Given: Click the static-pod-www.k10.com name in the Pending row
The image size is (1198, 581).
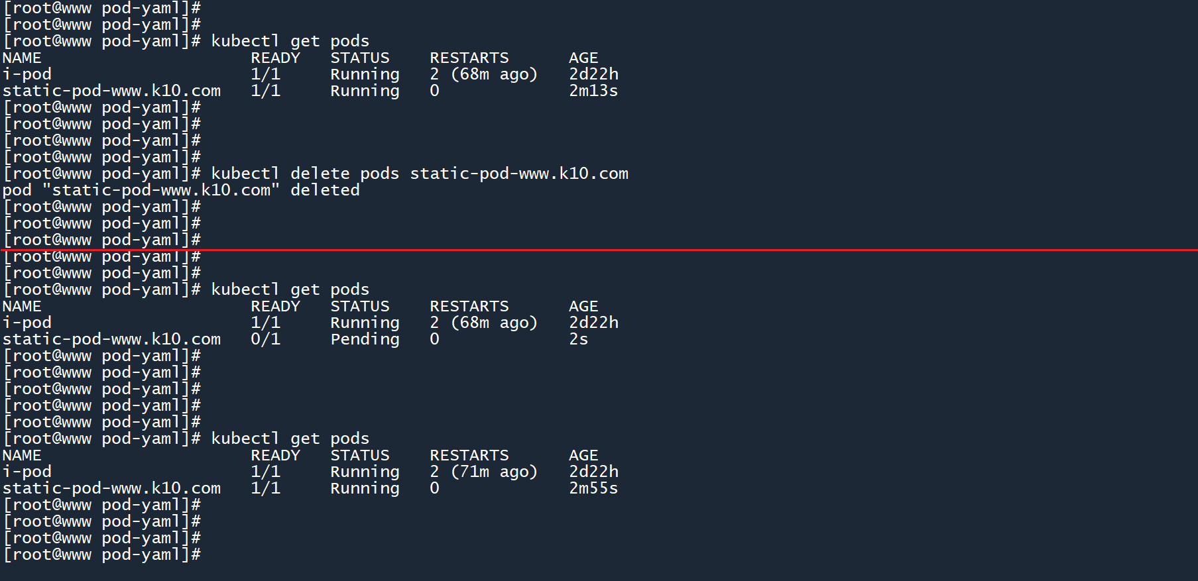Looking at the screenshot, I should pyautogui.click(x=111, y=339).
